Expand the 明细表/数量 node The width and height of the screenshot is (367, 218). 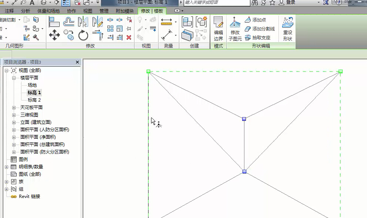[x=6, y=167]
